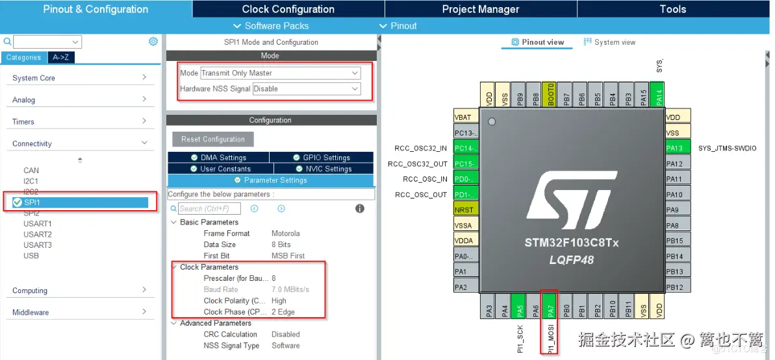Image resolution: width=775 pixels, height=360 pixels.
Task: Collapse the Advanced Parameters group
Action: [173, 323]
